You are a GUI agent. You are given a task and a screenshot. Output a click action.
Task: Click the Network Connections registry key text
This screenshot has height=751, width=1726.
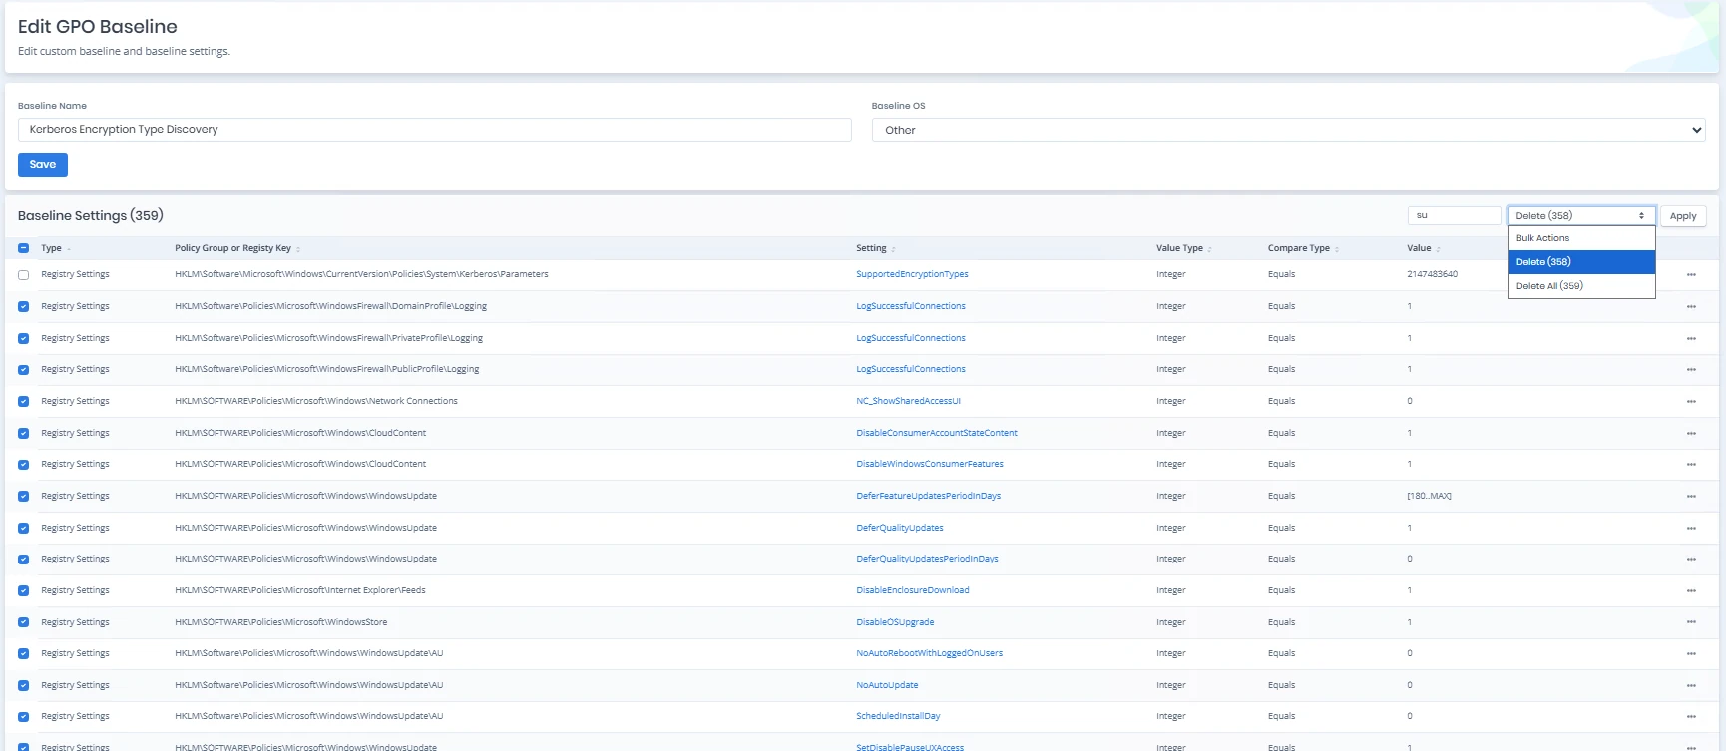(x=316, y=401)
